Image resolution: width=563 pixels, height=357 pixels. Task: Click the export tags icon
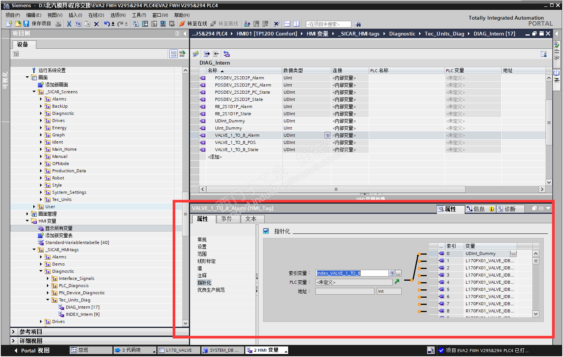(207, 54)
